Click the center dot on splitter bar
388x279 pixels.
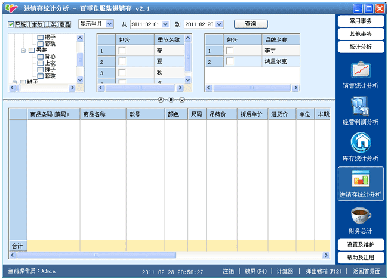click(x=171, y=100)
